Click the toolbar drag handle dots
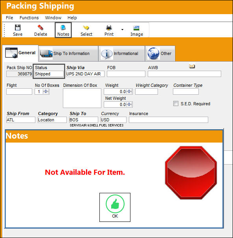Viewport: 233px width, 238px height. point(4,30)
